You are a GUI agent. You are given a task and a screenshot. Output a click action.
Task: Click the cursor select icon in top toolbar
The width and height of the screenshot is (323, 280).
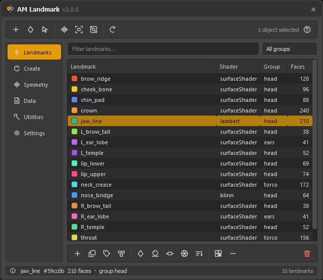coord(45,30)
